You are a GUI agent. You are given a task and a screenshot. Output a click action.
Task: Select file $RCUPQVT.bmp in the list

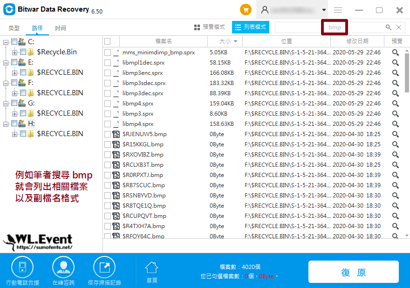coord(144,216)
